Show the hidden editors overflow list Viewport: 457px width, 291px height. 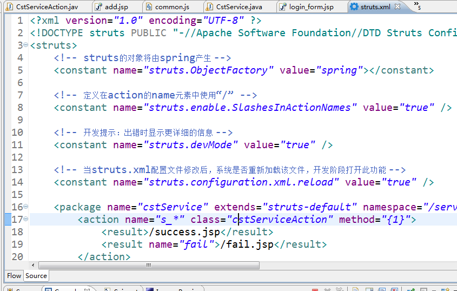[418, 5]
